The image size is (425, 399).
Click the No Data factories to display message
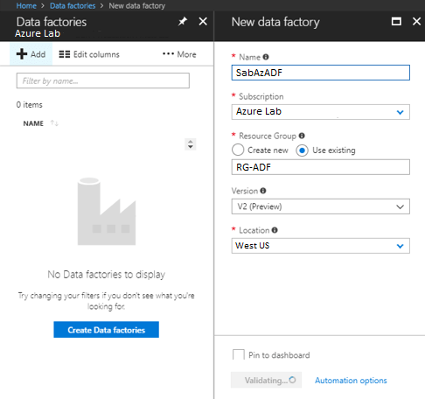tap(107, 275)
